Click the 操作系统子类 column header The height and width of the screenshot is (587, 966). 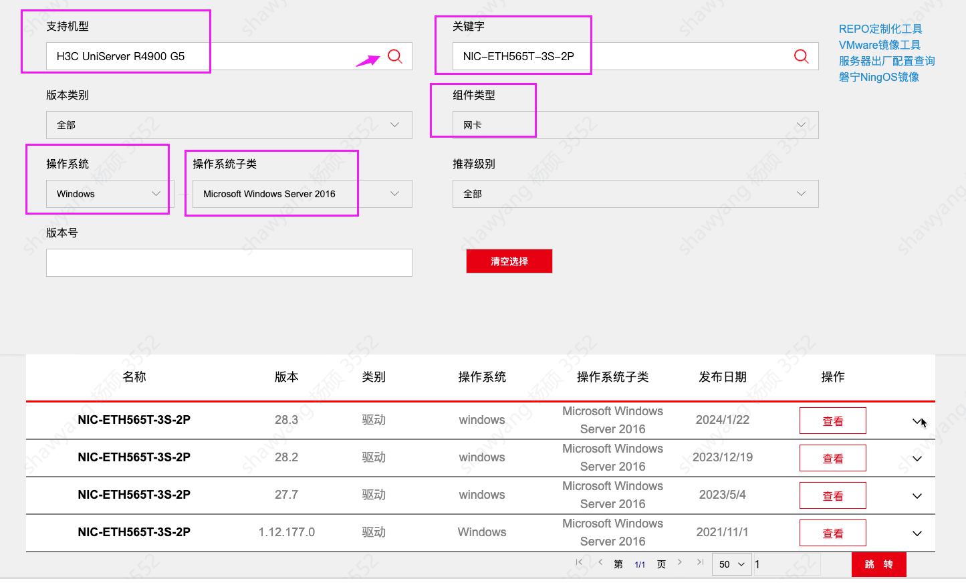click(x=613, y=377)
